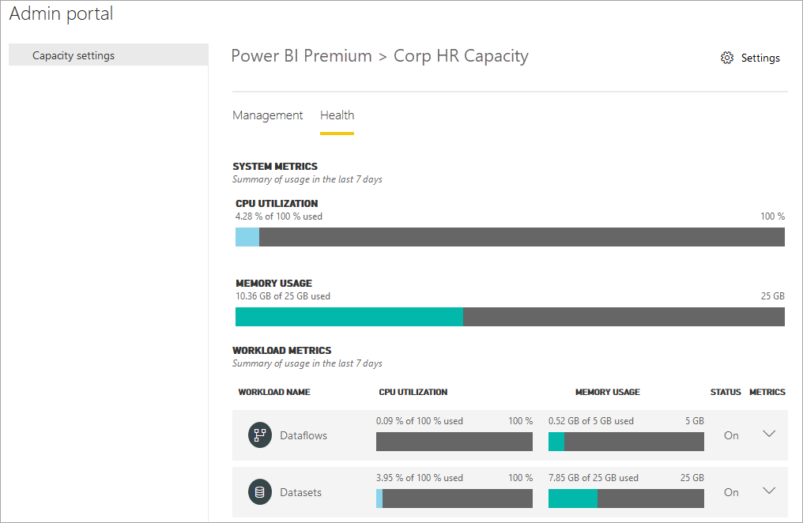Go to Power BI Premium breadcrumb
The image size is (803, 523).
(x=302, y=56)
